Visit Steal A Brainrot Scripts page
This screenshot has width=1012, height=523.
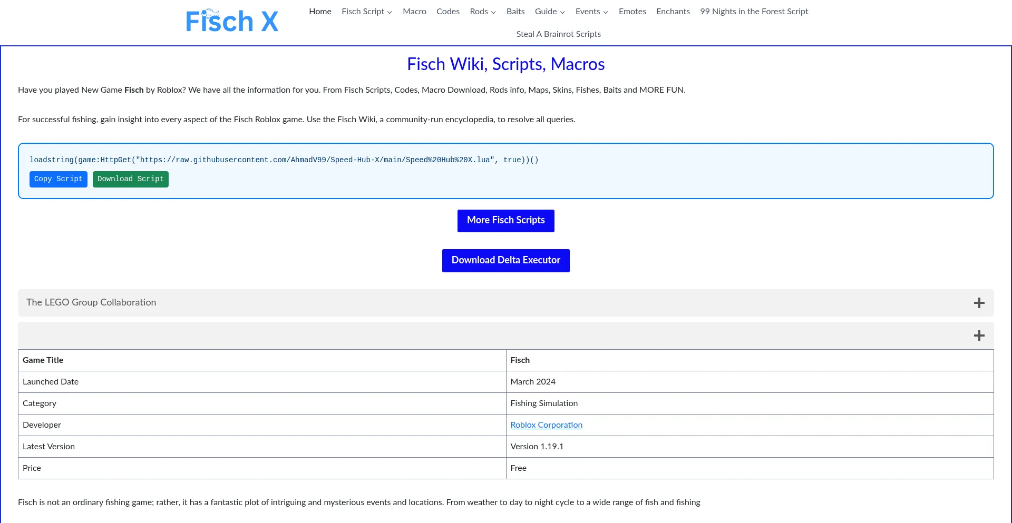point(558,34)
